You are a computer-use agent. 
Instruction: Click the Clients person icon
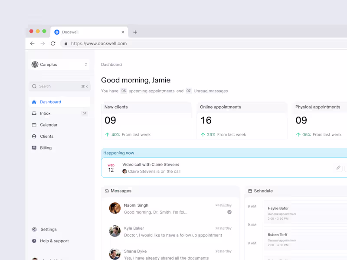coord(34,136)
